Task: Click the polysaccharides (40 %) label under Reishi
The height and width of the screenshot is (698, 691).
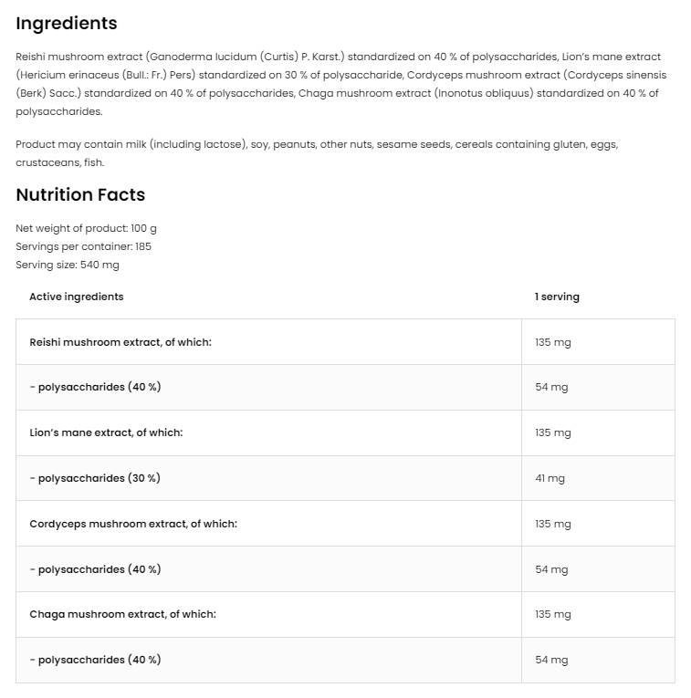Action: pos(95,387)
